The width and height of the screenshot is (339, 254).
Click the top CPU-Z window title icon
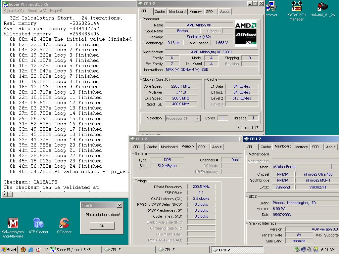click(140, 3)
